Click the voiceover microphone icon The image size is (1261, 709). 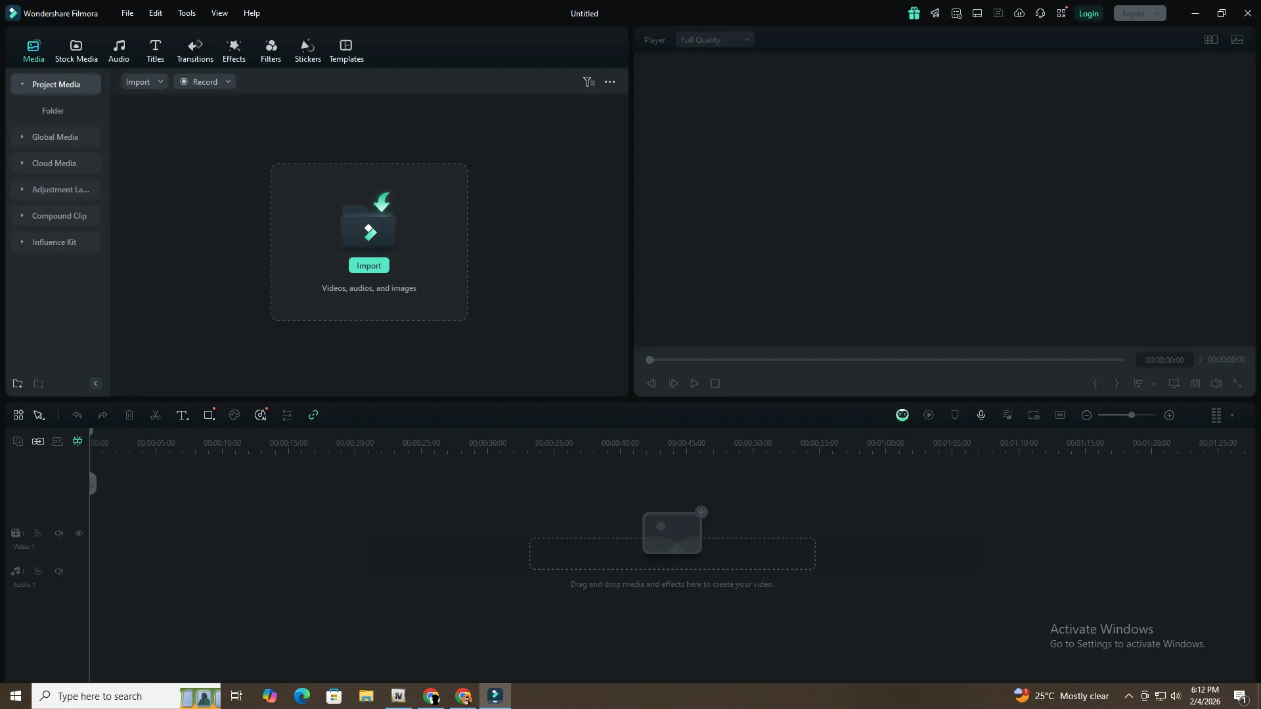tap(981, 416)
